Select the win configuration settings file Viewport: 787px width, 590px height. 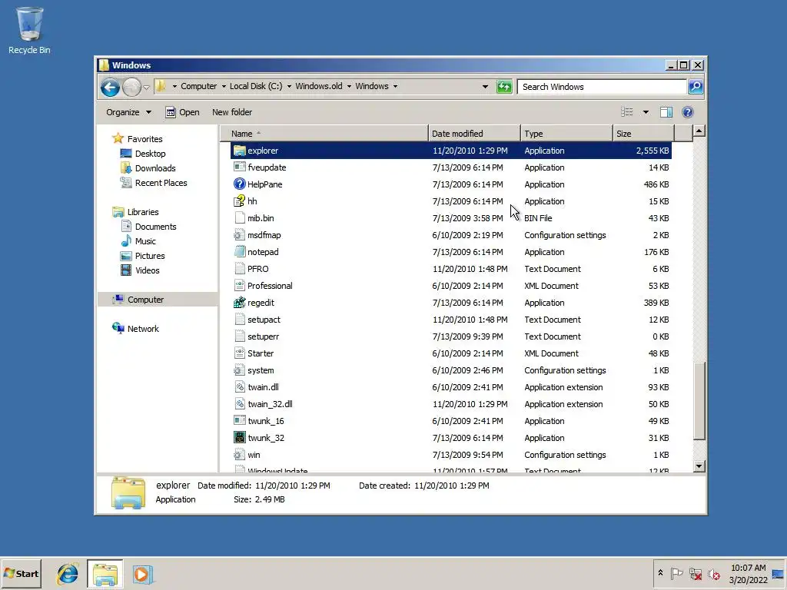[x=450, y=455]
